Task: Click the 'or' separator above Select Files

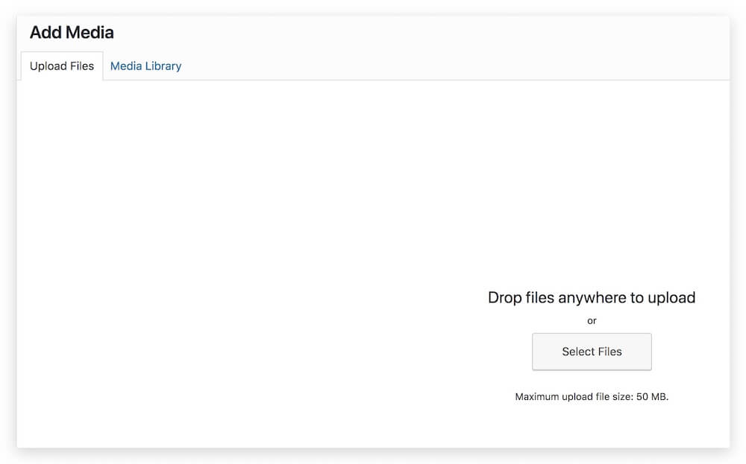Action: coord(592,321)
